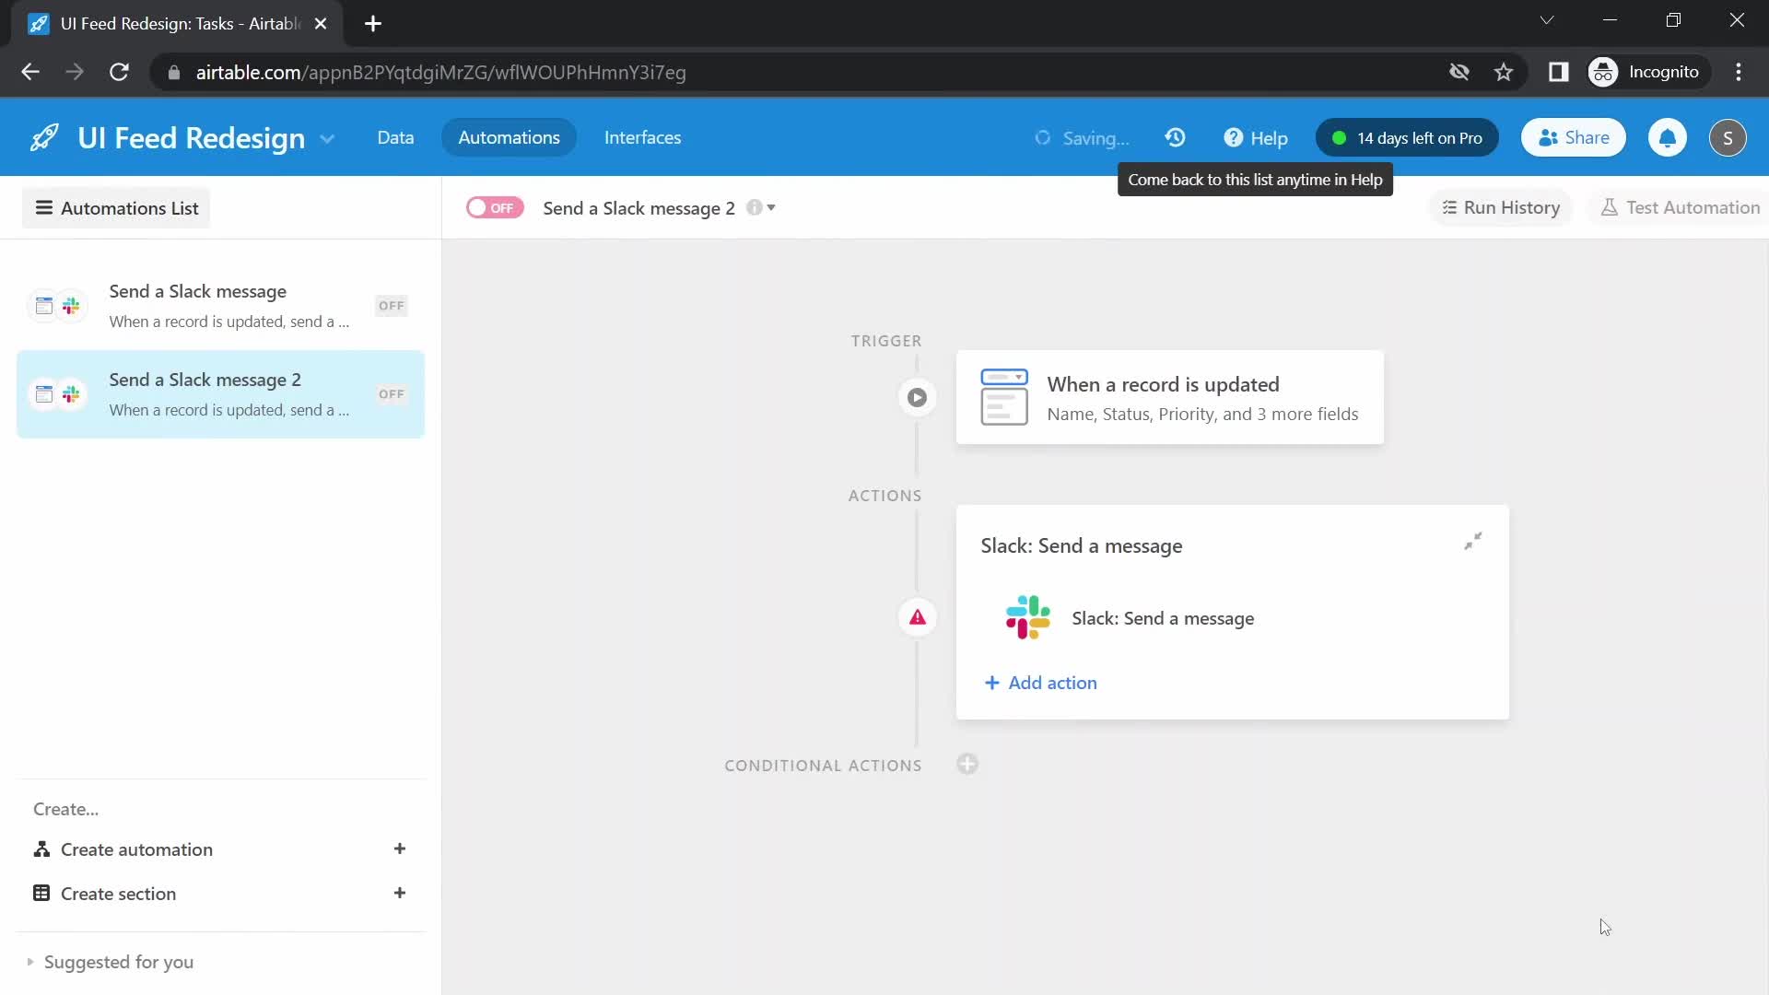Switch to Data tab
This screenshot has width=1769, height=995.
coord(395,138)
